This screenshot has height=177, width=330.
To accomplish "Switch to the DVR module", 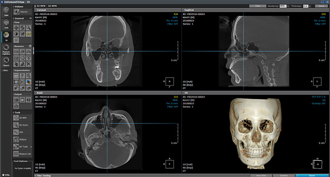I will tap(6, 24).
